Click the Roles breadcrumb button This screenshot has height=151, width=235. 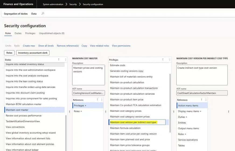(9, 53)
